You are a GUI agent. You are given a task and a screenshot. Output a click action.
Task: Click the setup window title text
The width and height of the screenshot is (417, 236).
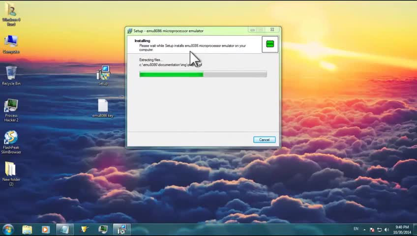(x=168, y=31)
